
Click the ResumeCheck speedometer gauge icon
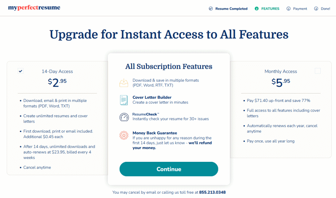click(x=124, y=117)
